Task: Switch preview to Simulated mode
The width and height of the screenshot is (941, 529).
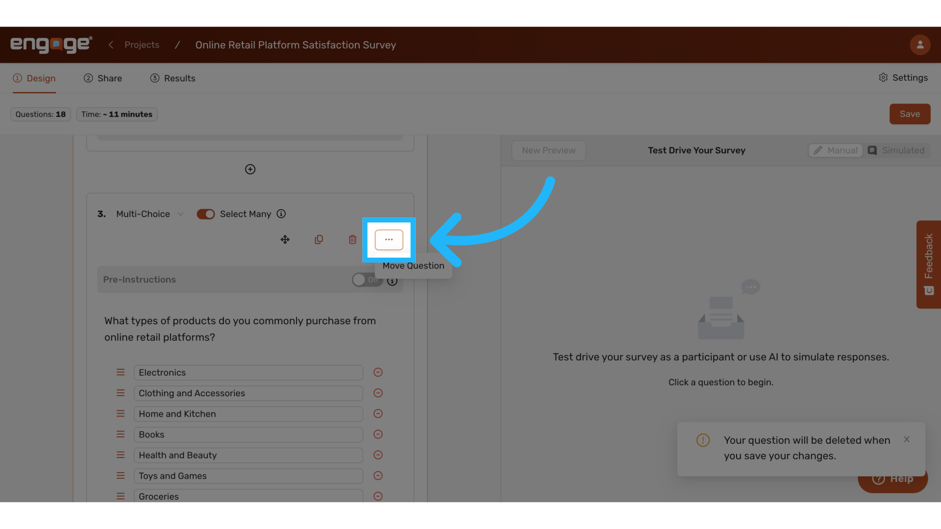Action: click(896, 150)
